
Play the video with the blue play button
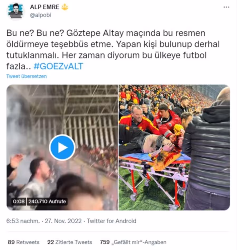click(62, 147)
